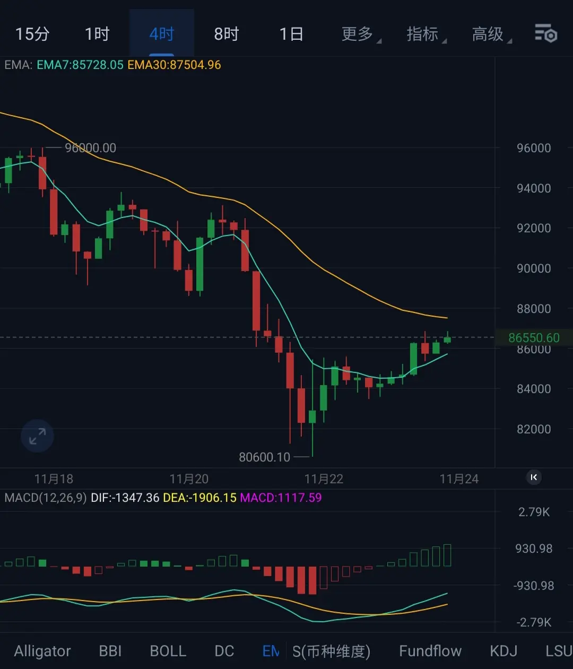The width and height of the screenshot is (573, 669).
Task: Click the current price tag 86550.60
Action: tap(534, 338)
